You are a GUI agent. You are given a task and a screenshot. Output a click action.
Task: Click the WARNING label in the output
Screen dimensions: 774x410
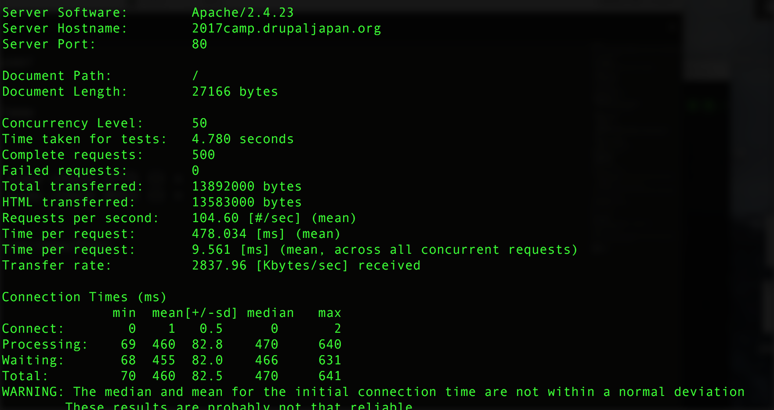tap(33, 392)
